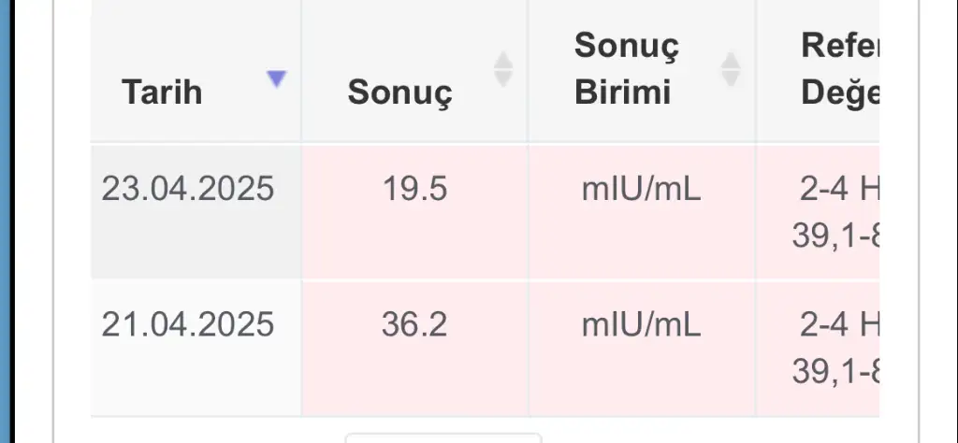Click mIU/mL unit in the 21.04.2025 row
The image size is (958, 443).
(641, 324)
